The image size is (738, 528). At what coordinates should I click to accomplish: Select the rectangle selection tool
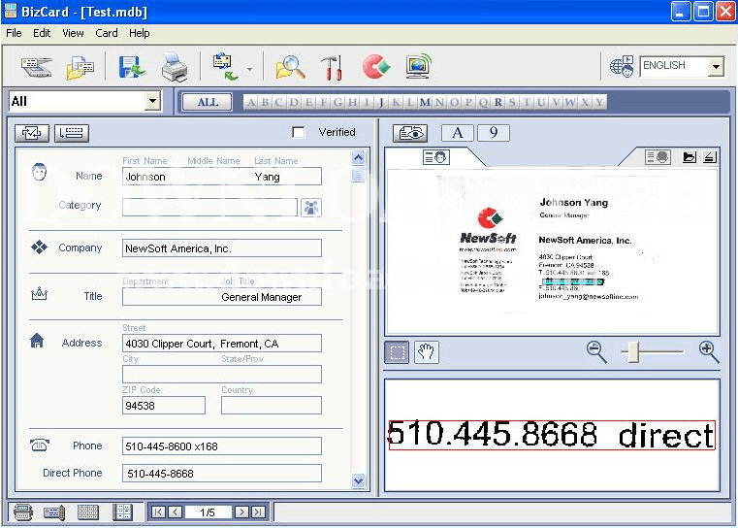click(397, 352)
